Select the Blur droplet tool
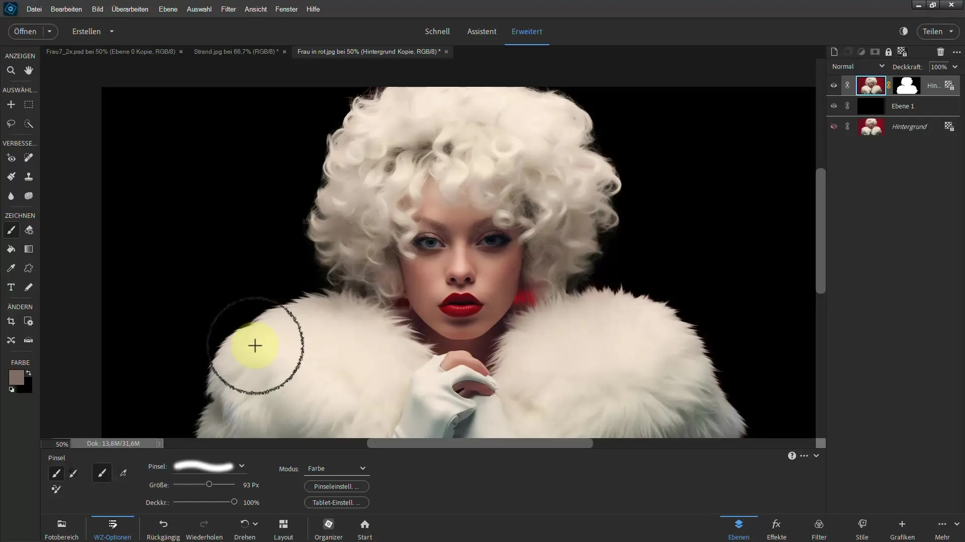Viewport: 965px width, 542px height. tap(11, 196)
